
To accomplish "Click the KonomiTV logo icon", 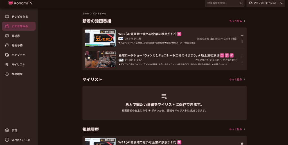I will click(10, 3).
